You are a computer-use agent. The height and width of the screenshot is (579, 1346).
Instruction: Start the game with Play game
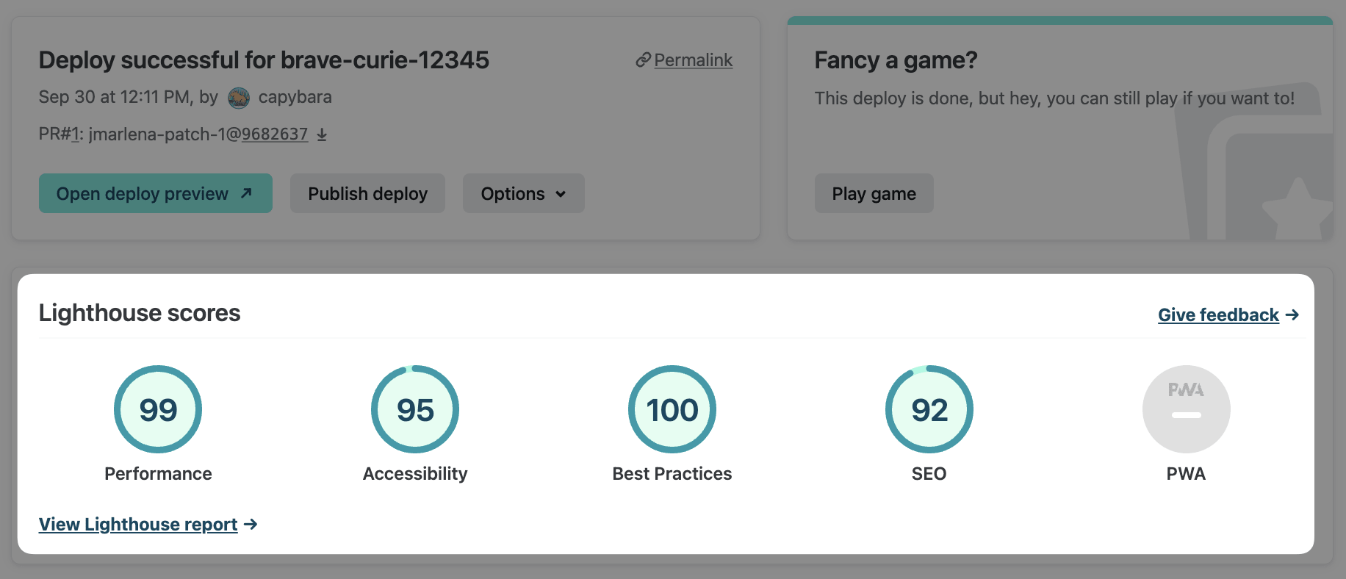tap(874, 193)
